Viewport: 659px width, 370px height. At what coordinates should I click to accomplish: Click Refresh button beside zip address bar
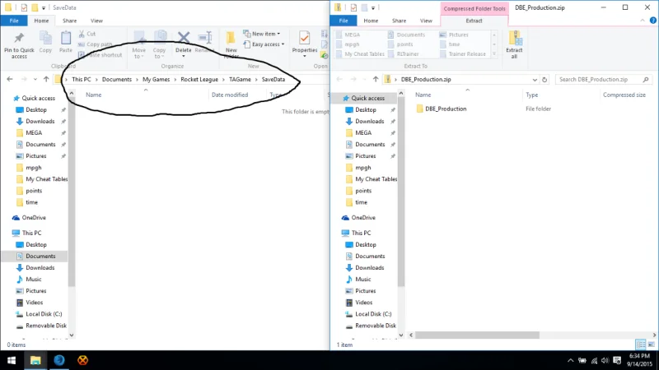click(544, 79)
